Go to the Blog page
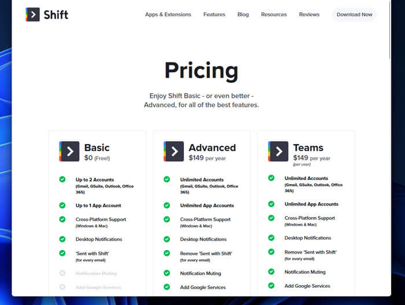Image resolution: width=405 pixels, height=305 pixels. (243, 14)
